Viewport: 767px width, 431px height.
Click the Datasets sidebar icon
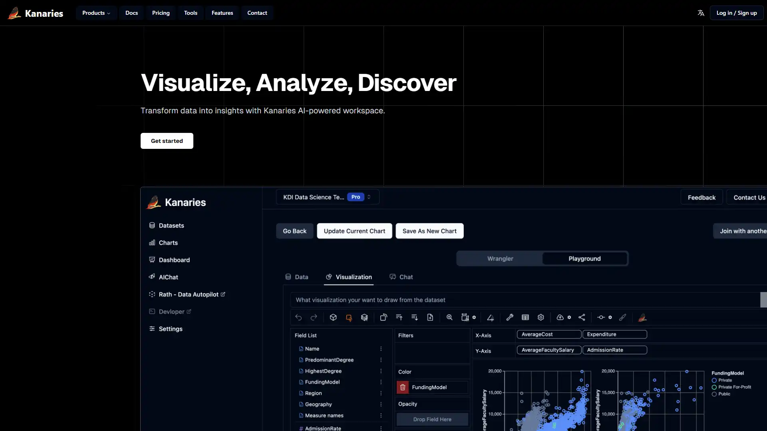[152, 225]
